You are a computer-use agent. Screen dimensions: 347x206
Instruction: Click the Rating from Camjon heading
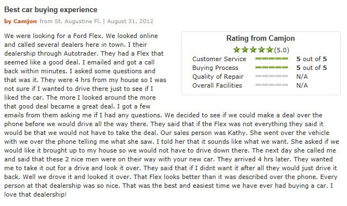260,38
